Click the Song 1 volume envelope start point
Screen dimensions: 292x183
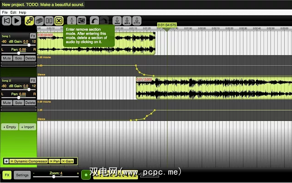point(136,65)
